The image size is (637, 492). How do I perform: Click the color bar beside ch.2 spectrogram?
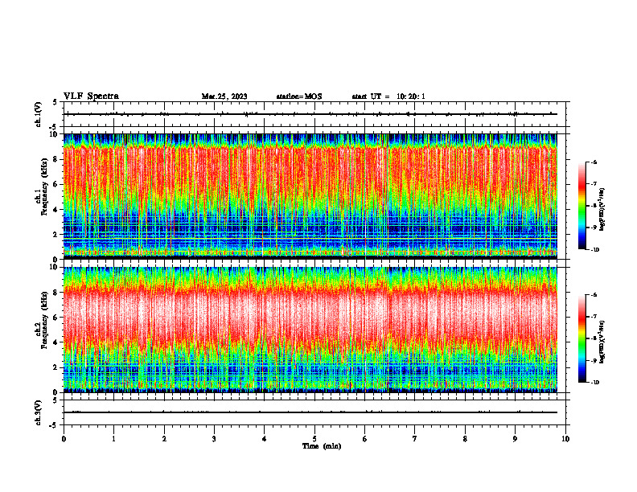[x=582, y=338]
